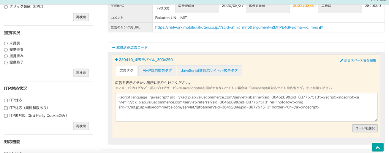
Task: Click the scroll-to-top arrow button
Action: pyautogui.click(x=378, y=147)
